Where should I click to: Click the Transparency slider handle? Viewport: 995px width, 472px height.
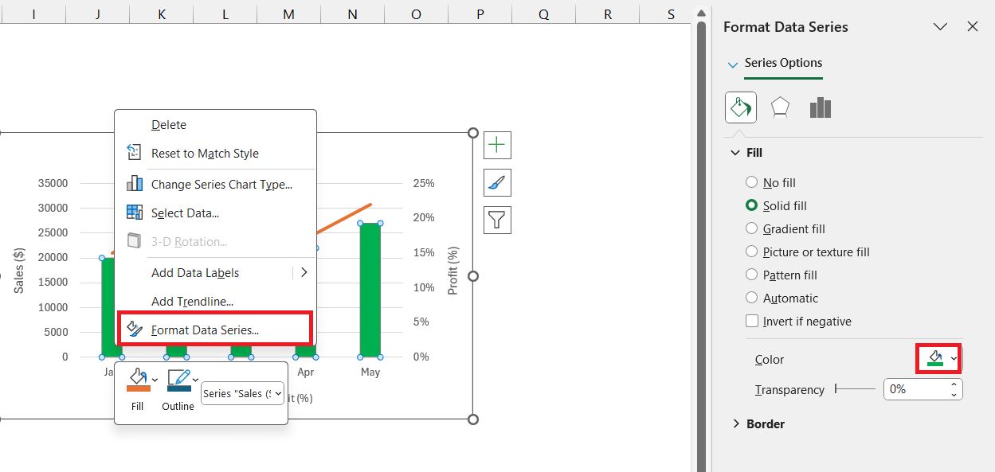(836, 389)
